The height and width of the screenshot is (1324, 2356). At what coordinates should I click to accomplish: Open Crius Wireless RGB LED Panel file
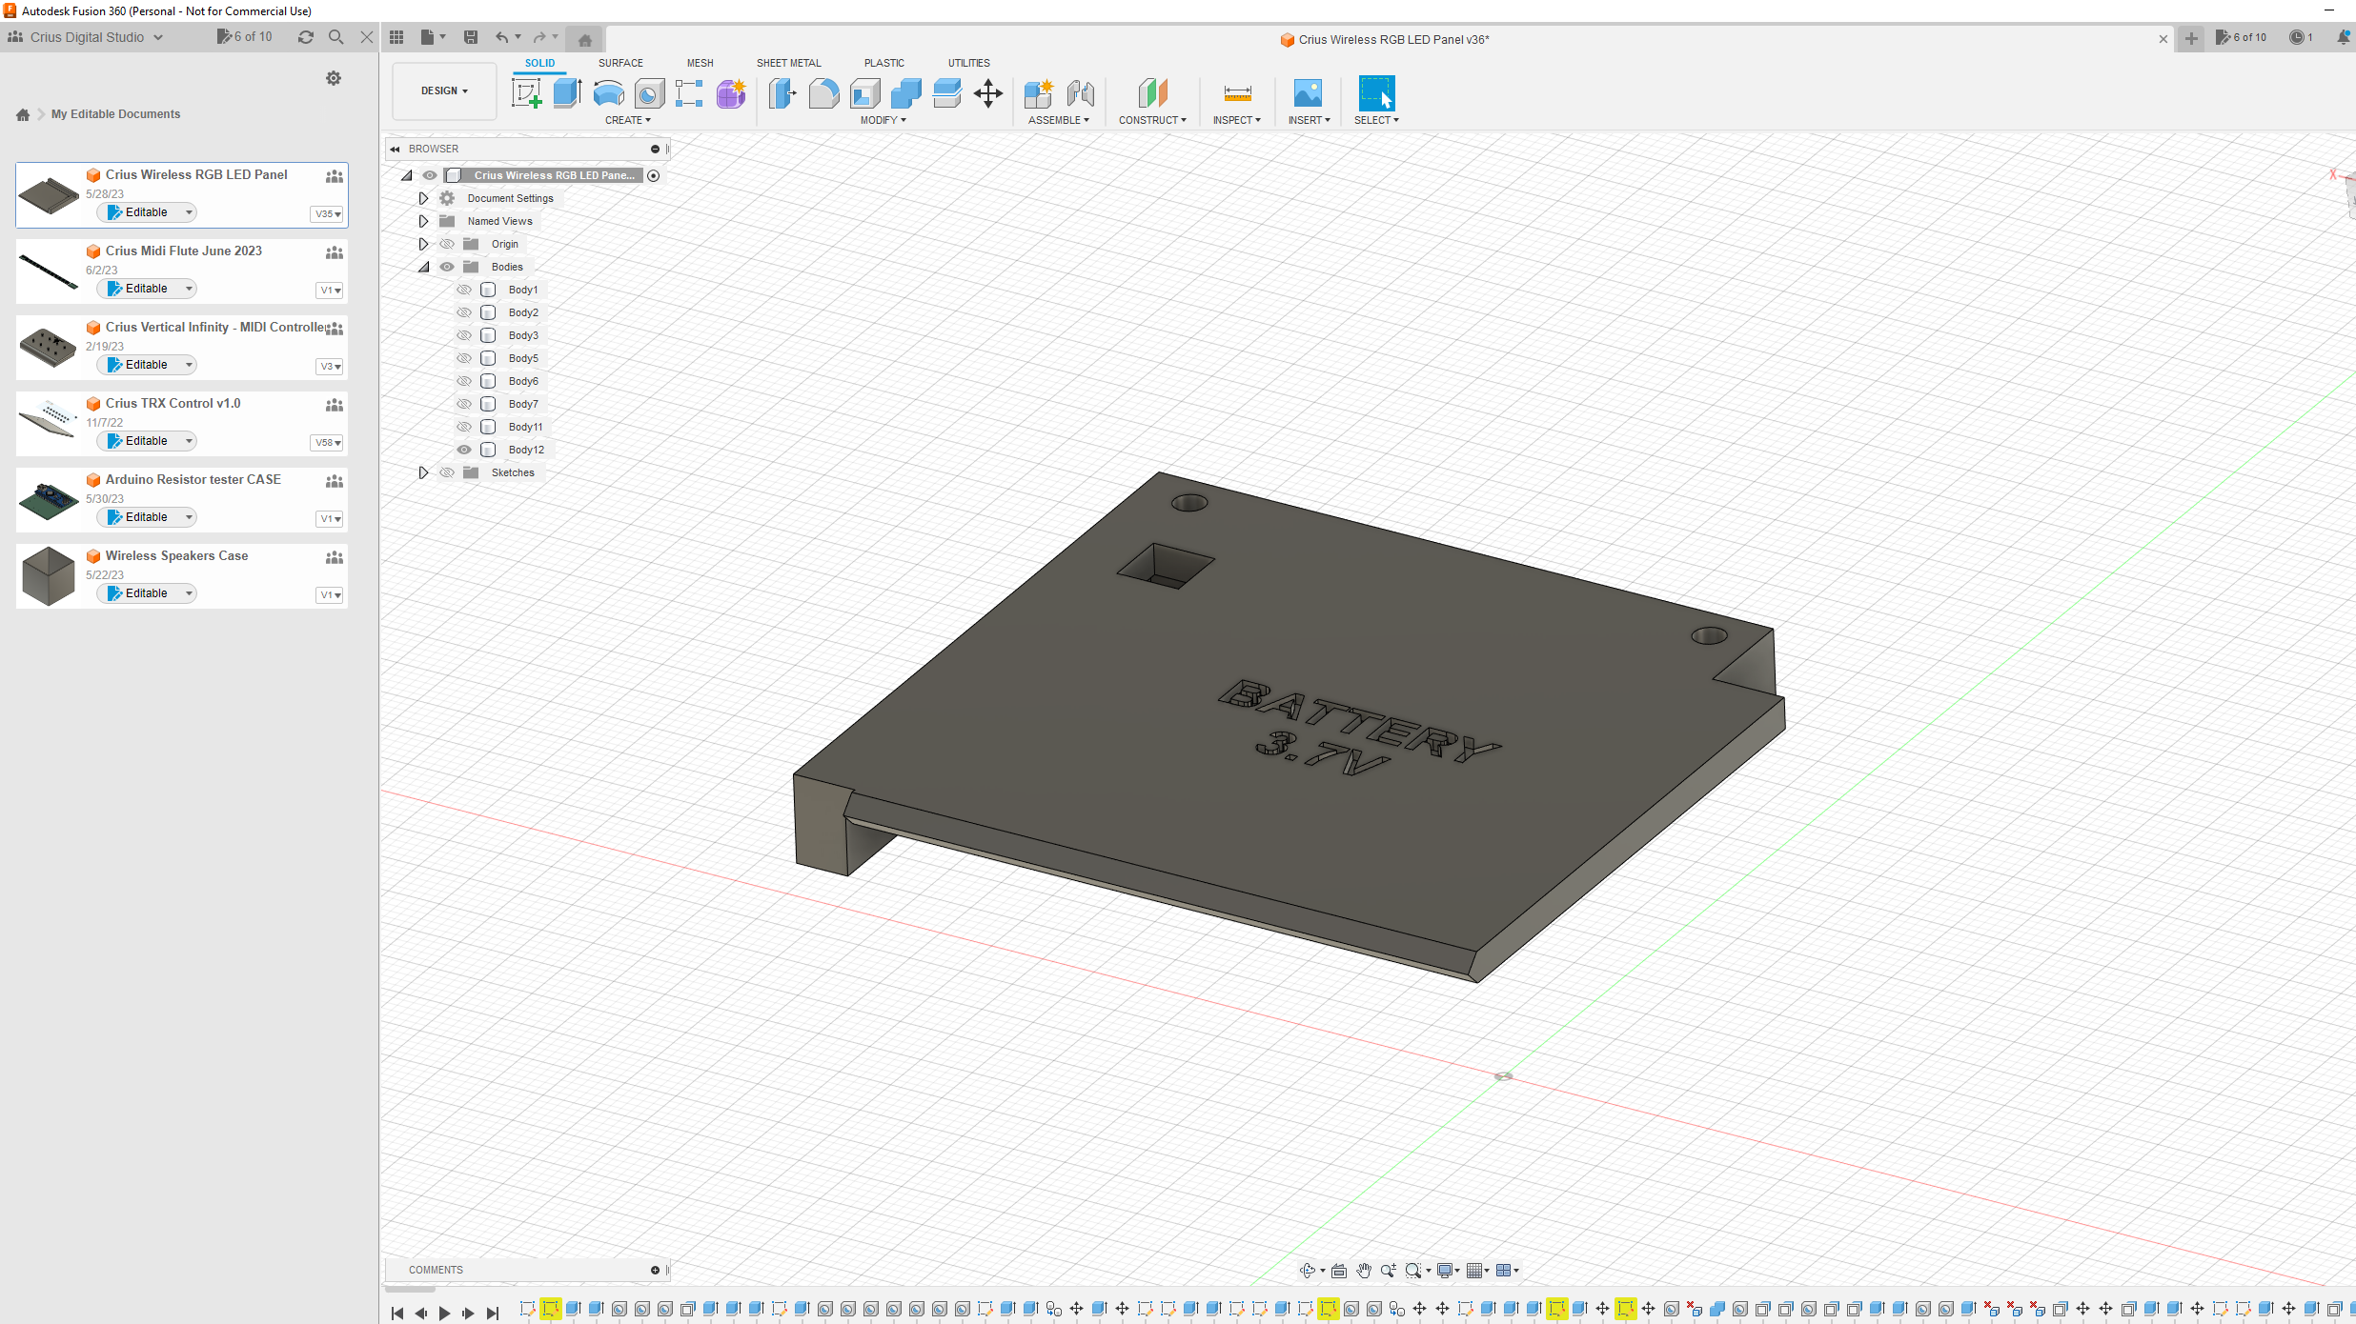[x=195, y=174]
